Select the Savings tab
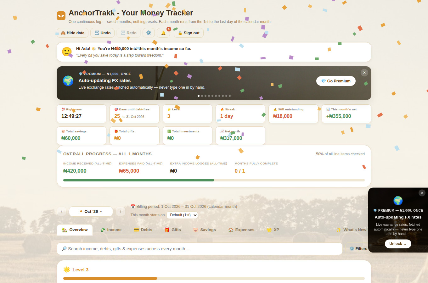Viewport: 428px width, 283px height. 204,230
